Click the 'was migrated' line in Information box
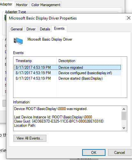The height and width of the screenshot is (160, 132). click(x=51, y=109)
